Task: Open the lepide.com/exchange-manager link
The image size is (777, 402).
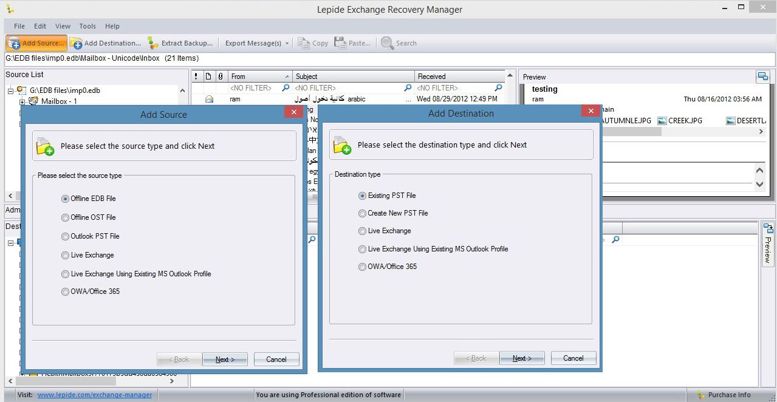Action: [x=95, y=395]
